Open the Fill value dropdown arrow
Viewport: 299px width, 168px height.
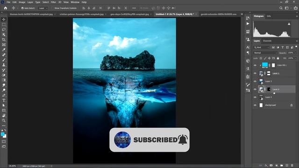coord(296,58)
